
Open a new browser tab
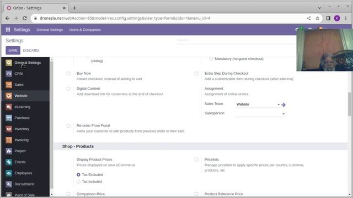point(74,8)
